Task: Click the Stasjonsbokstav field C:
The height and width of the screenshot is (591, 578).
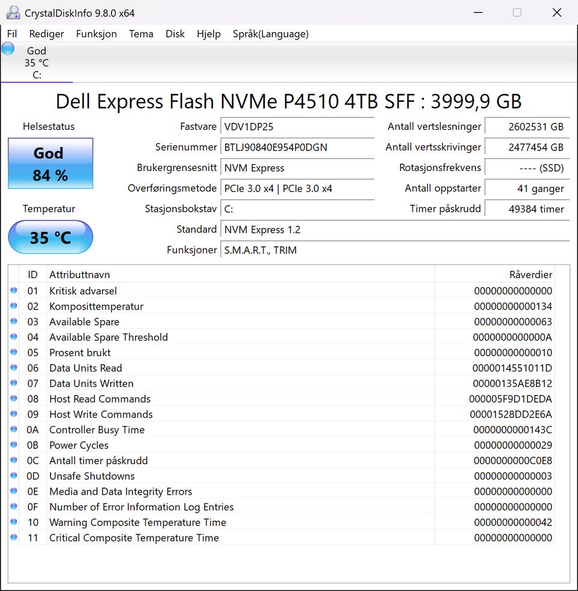Action: [x=297, y=209]
